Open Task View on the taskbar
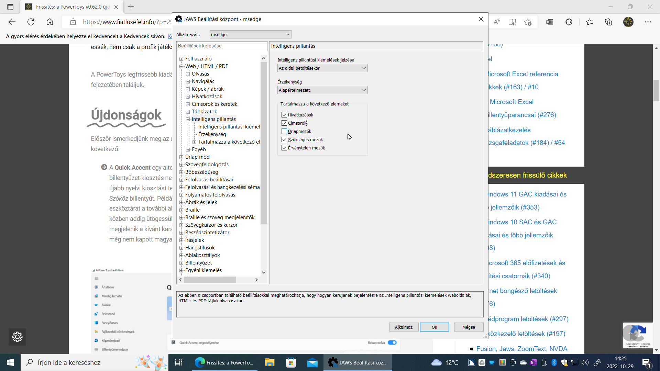The height and width of the screenshot is (371, 660). 179,362
